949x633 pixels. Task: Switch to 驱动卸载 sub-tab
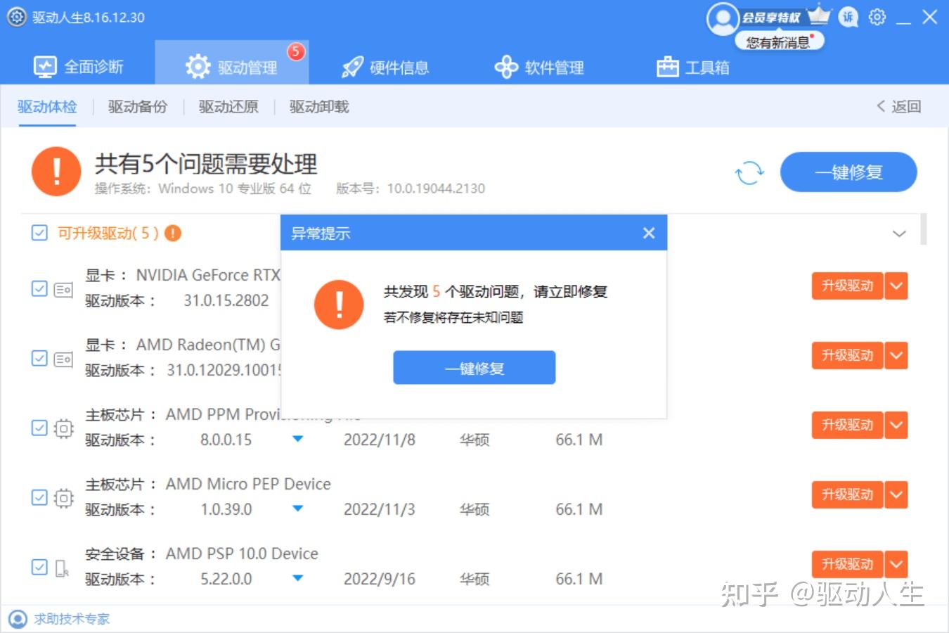coord(319,107)
